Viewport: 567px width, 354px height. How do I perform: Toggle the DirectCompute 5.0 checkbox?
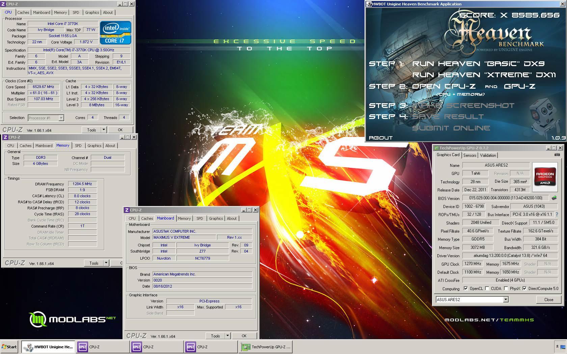[524, 289]
